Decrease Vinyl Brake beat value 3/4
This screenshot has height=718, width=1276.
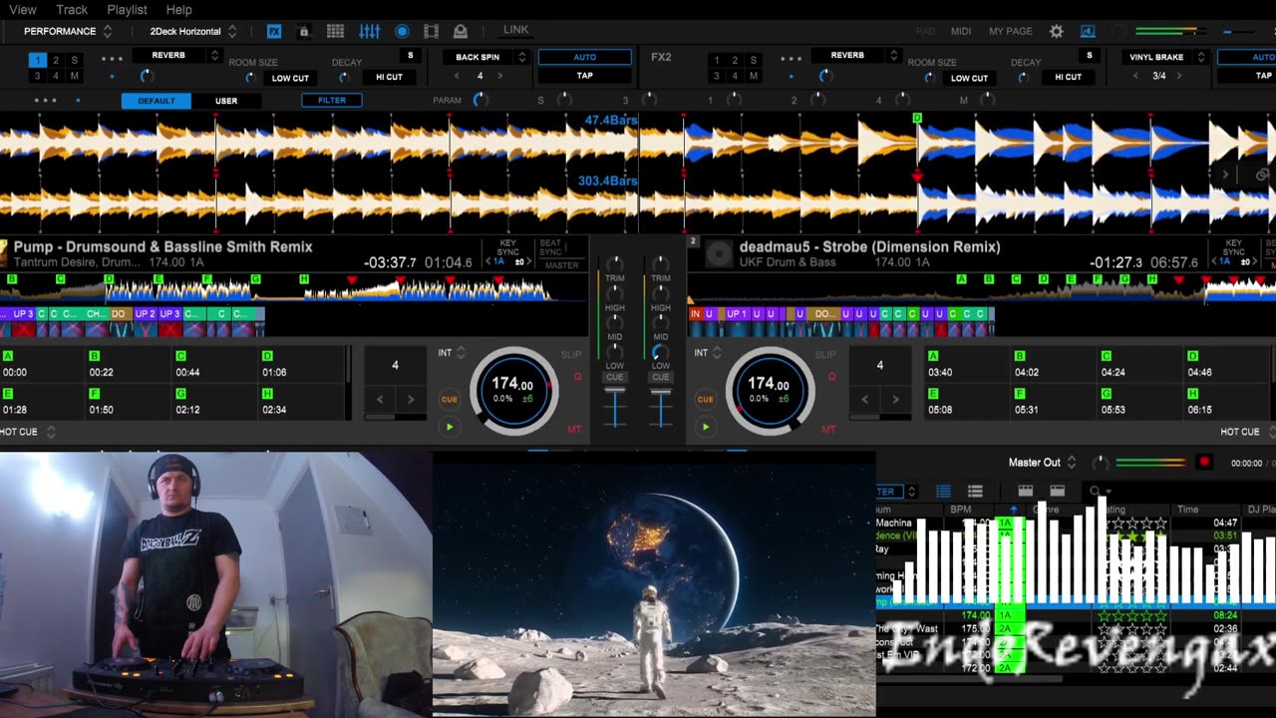(x=1134, y=76)
